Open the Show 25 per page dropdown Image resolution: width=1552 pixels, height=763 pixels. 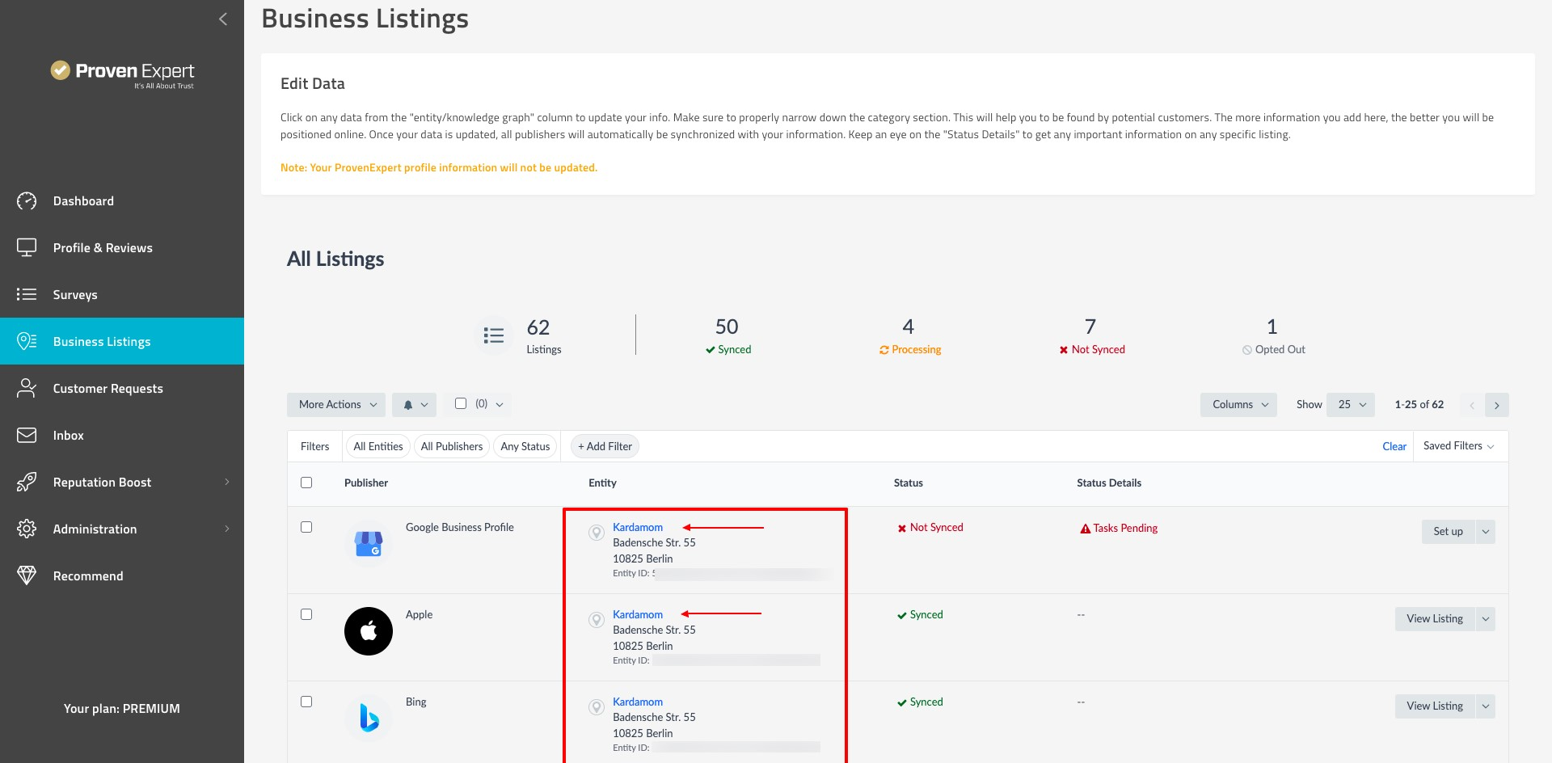tap(1351, 405)
